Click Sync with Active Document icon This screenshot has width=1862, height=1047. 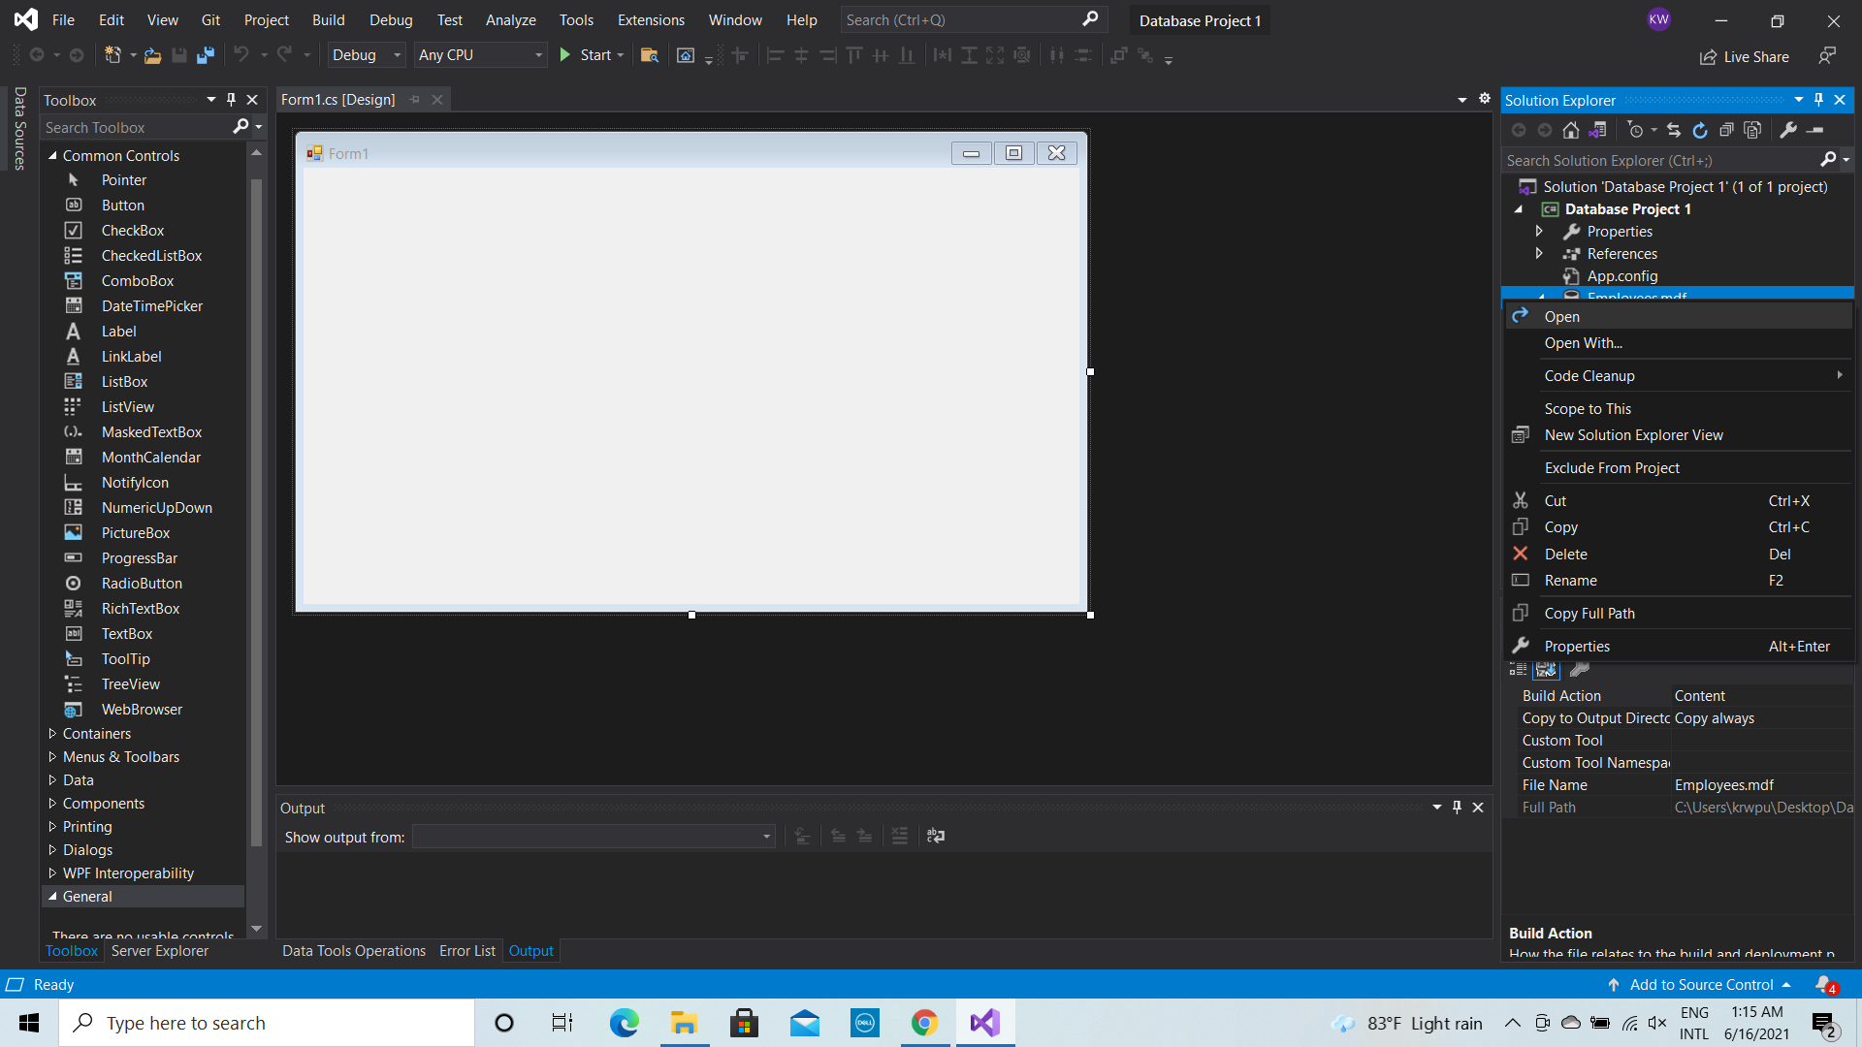pos(1674,130)
